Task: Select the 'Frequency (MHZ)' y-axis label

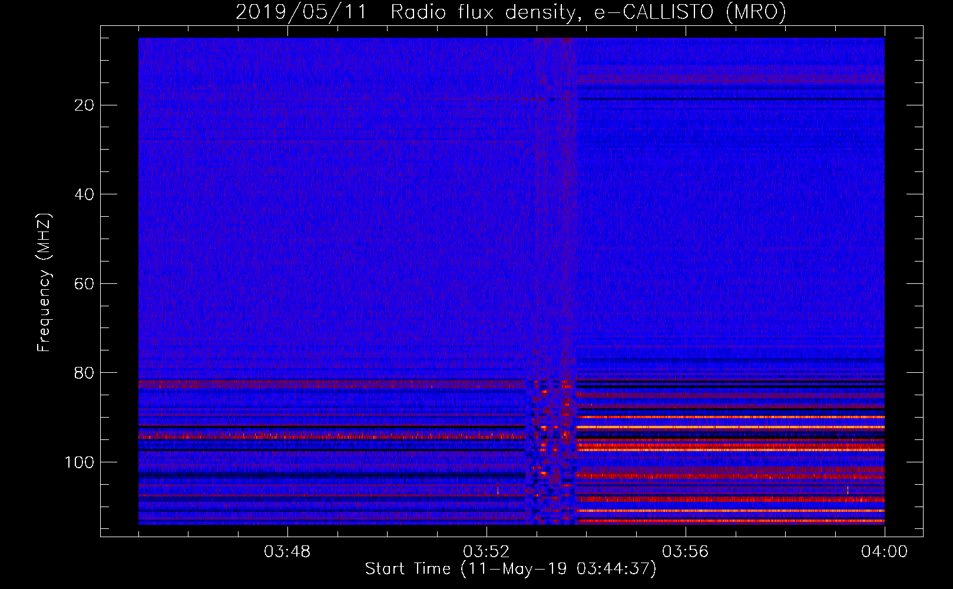Action: (x=44, y=283)
